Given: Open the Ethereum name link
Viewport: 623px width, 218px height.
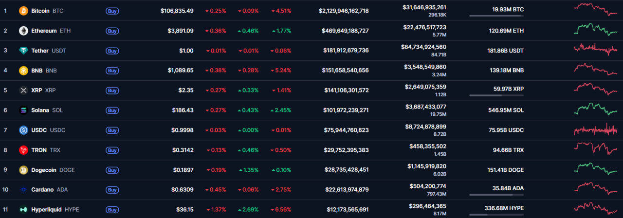Looking at the screenshot, I should click(x=44, y=31).
